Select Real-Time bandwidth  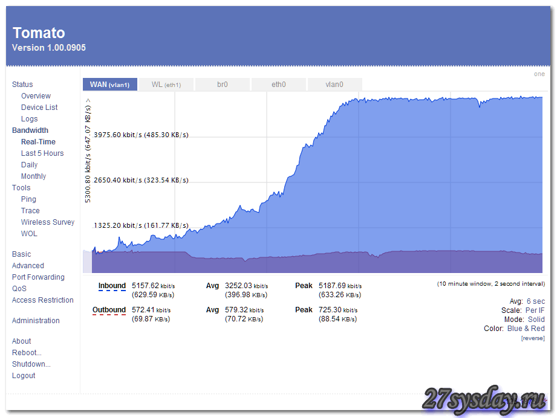pyautogui.click(x=38, y=141)
